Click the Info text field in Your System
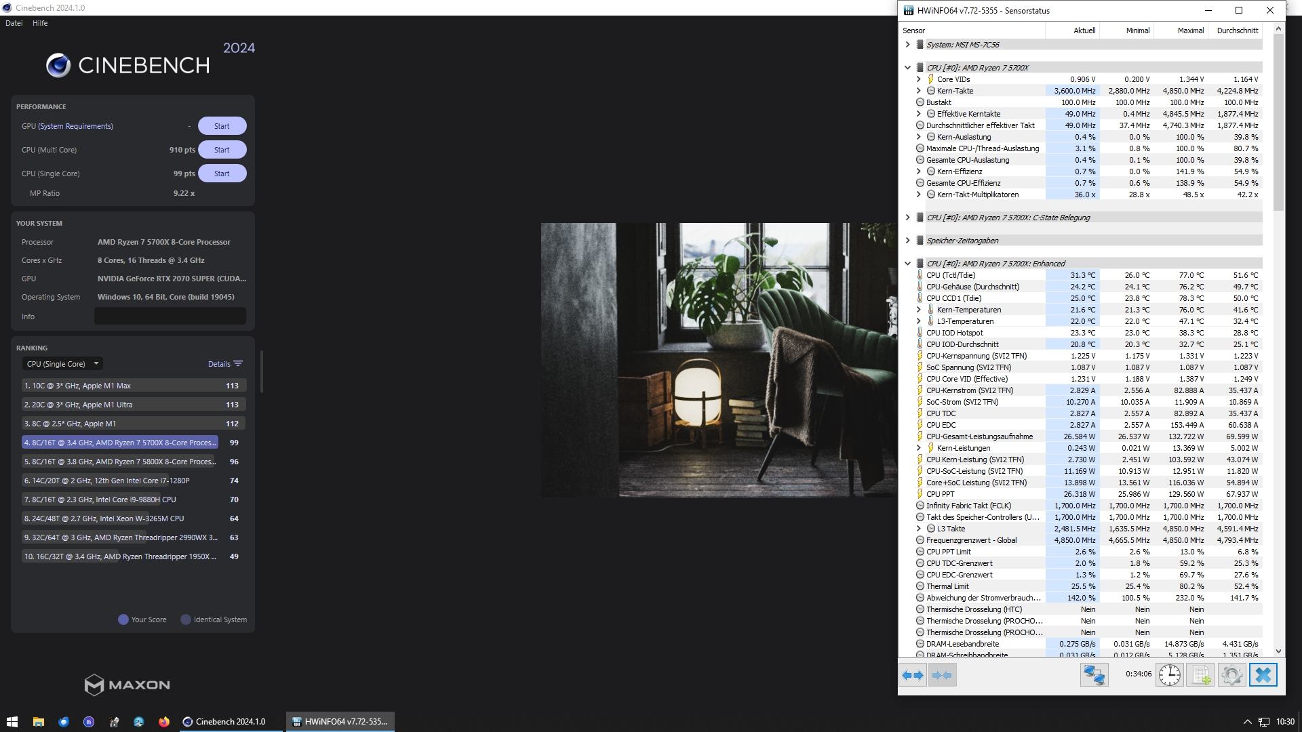Image resolution: width=1302 pixels, height=732 pixels. [170, 317]
